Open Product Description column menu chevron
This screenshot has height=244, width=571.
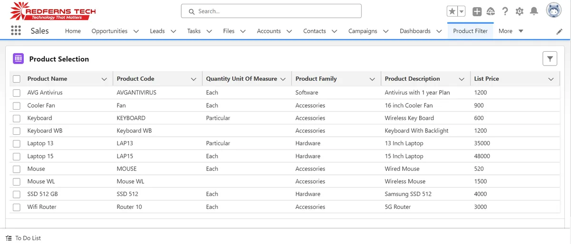(462, 79)
